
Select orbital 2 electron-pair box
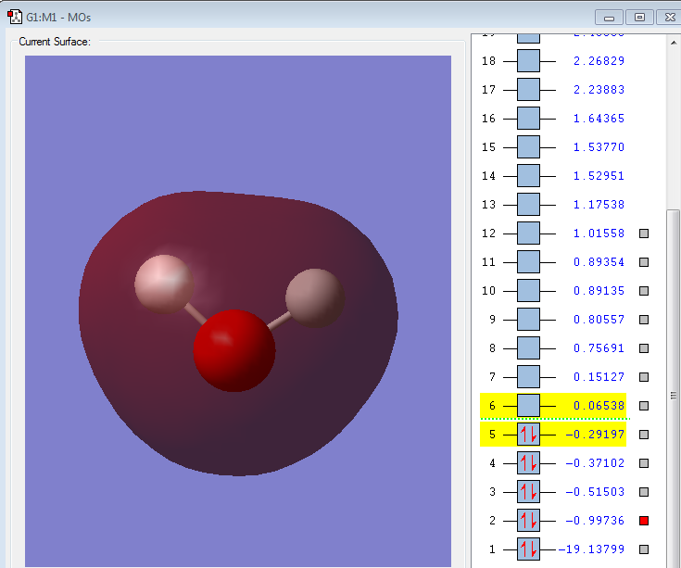tap(528, 520)
